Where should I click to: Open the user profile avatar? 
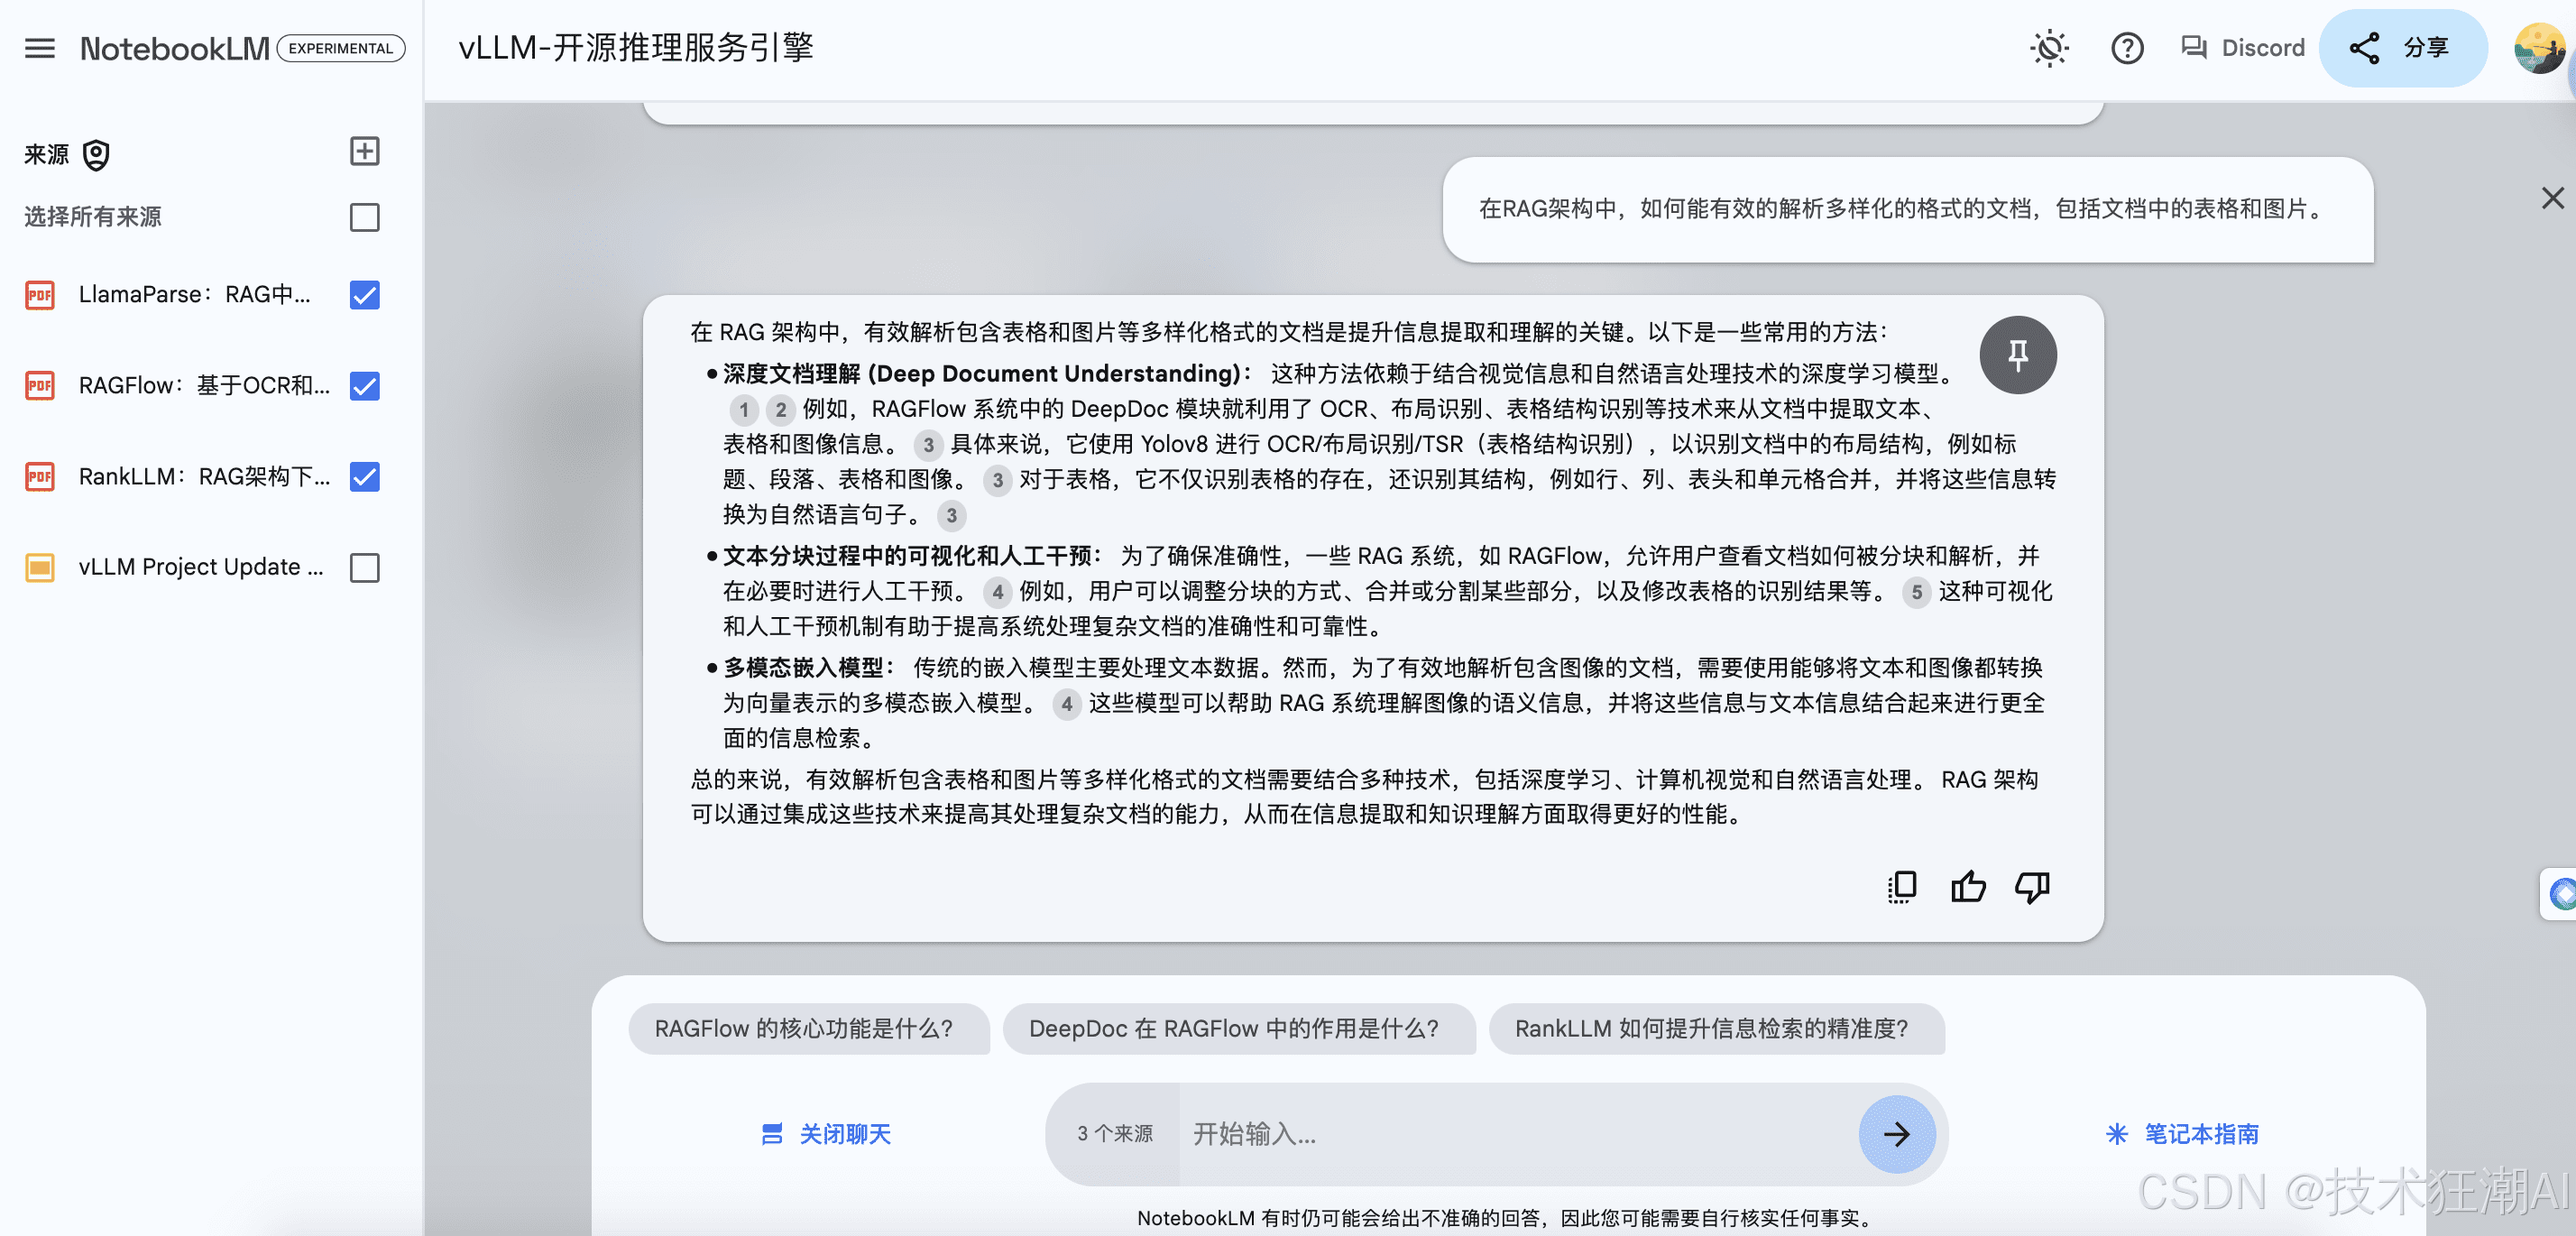[2540, 48]
